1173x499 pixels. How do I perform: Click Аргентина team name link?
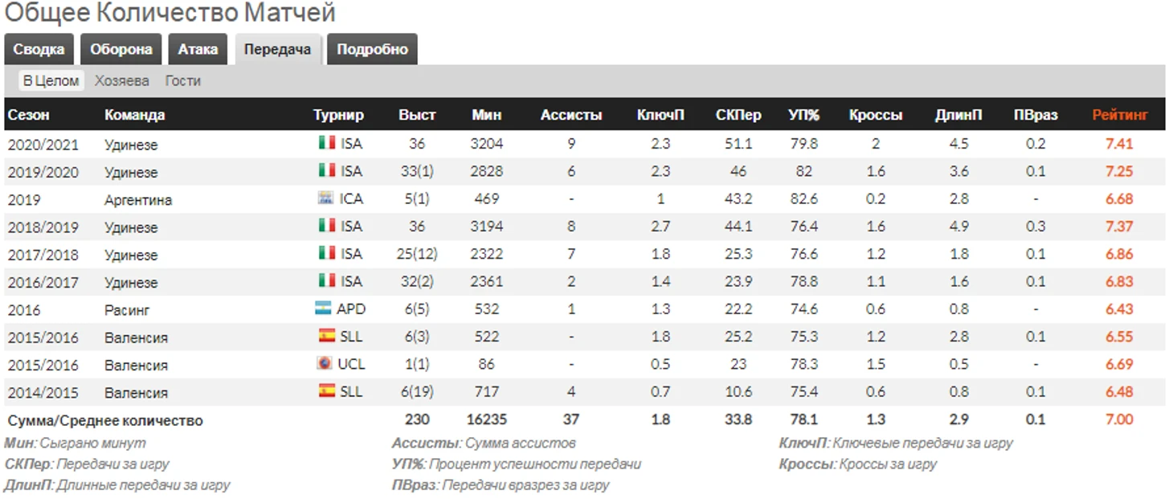[x=138, y=200]
